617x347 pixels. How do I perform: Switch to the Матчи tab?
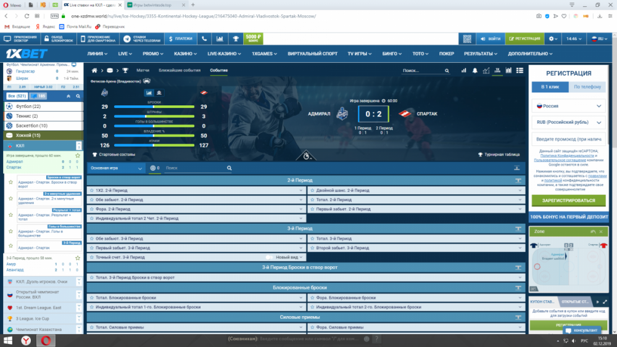click(143, 70)
